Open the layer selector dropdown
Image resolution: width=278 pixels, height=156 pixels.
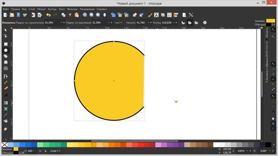(55, 151)
